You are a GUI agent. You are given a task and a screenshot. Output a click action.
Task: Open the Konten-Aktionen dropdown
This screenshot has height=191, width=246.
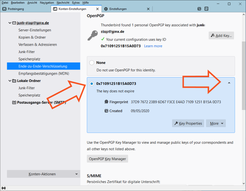(43, 174)
